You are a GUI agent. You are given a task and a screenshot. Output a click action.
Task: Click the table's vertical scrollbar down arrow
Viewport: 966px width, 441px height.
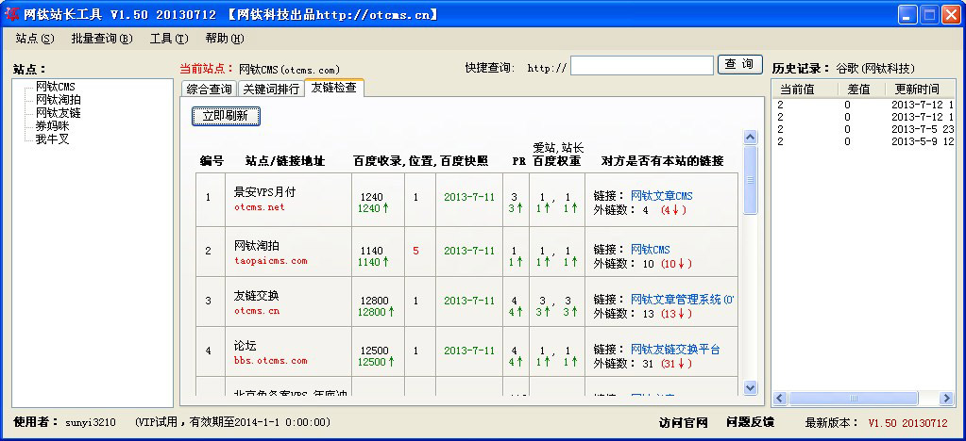click(750, 387)
